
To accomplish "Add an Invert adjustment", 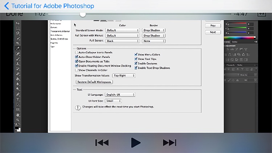I will (227, 60).
